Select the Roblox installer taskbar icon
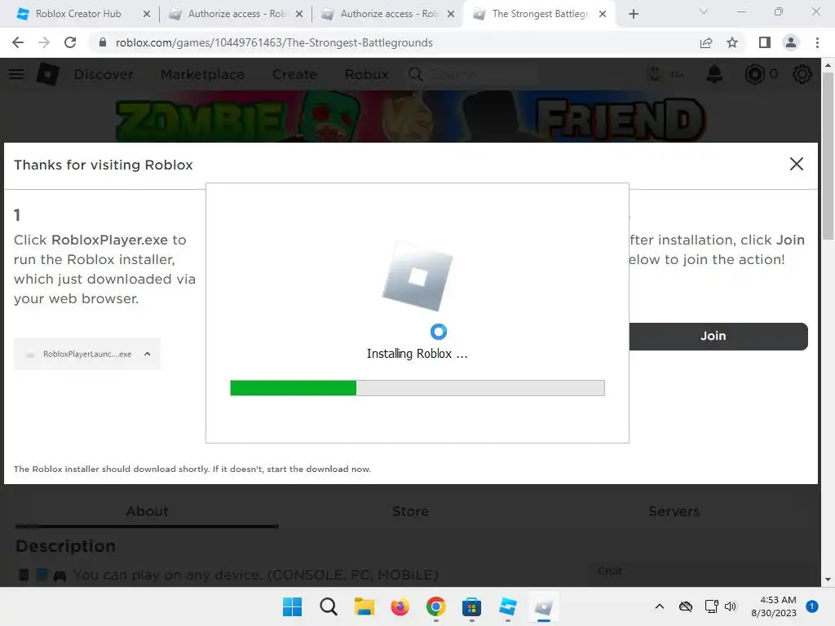The width and height of the screenshot is (835, 626). [543, 606]
